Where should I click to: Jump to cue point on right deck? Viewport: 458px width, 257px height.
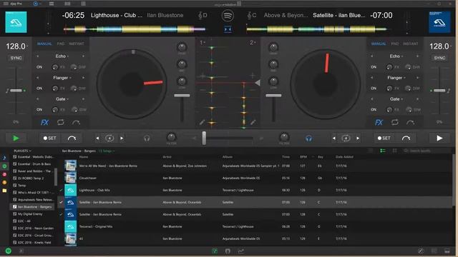point(406,138)
